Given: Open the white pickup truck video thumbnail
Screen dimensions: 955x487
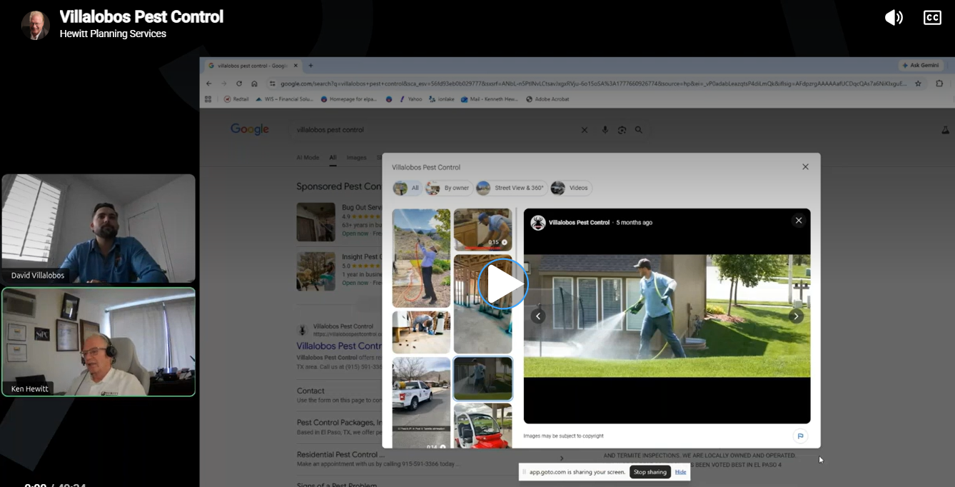Looking at the screenshot, I should [x=421, y=403].
